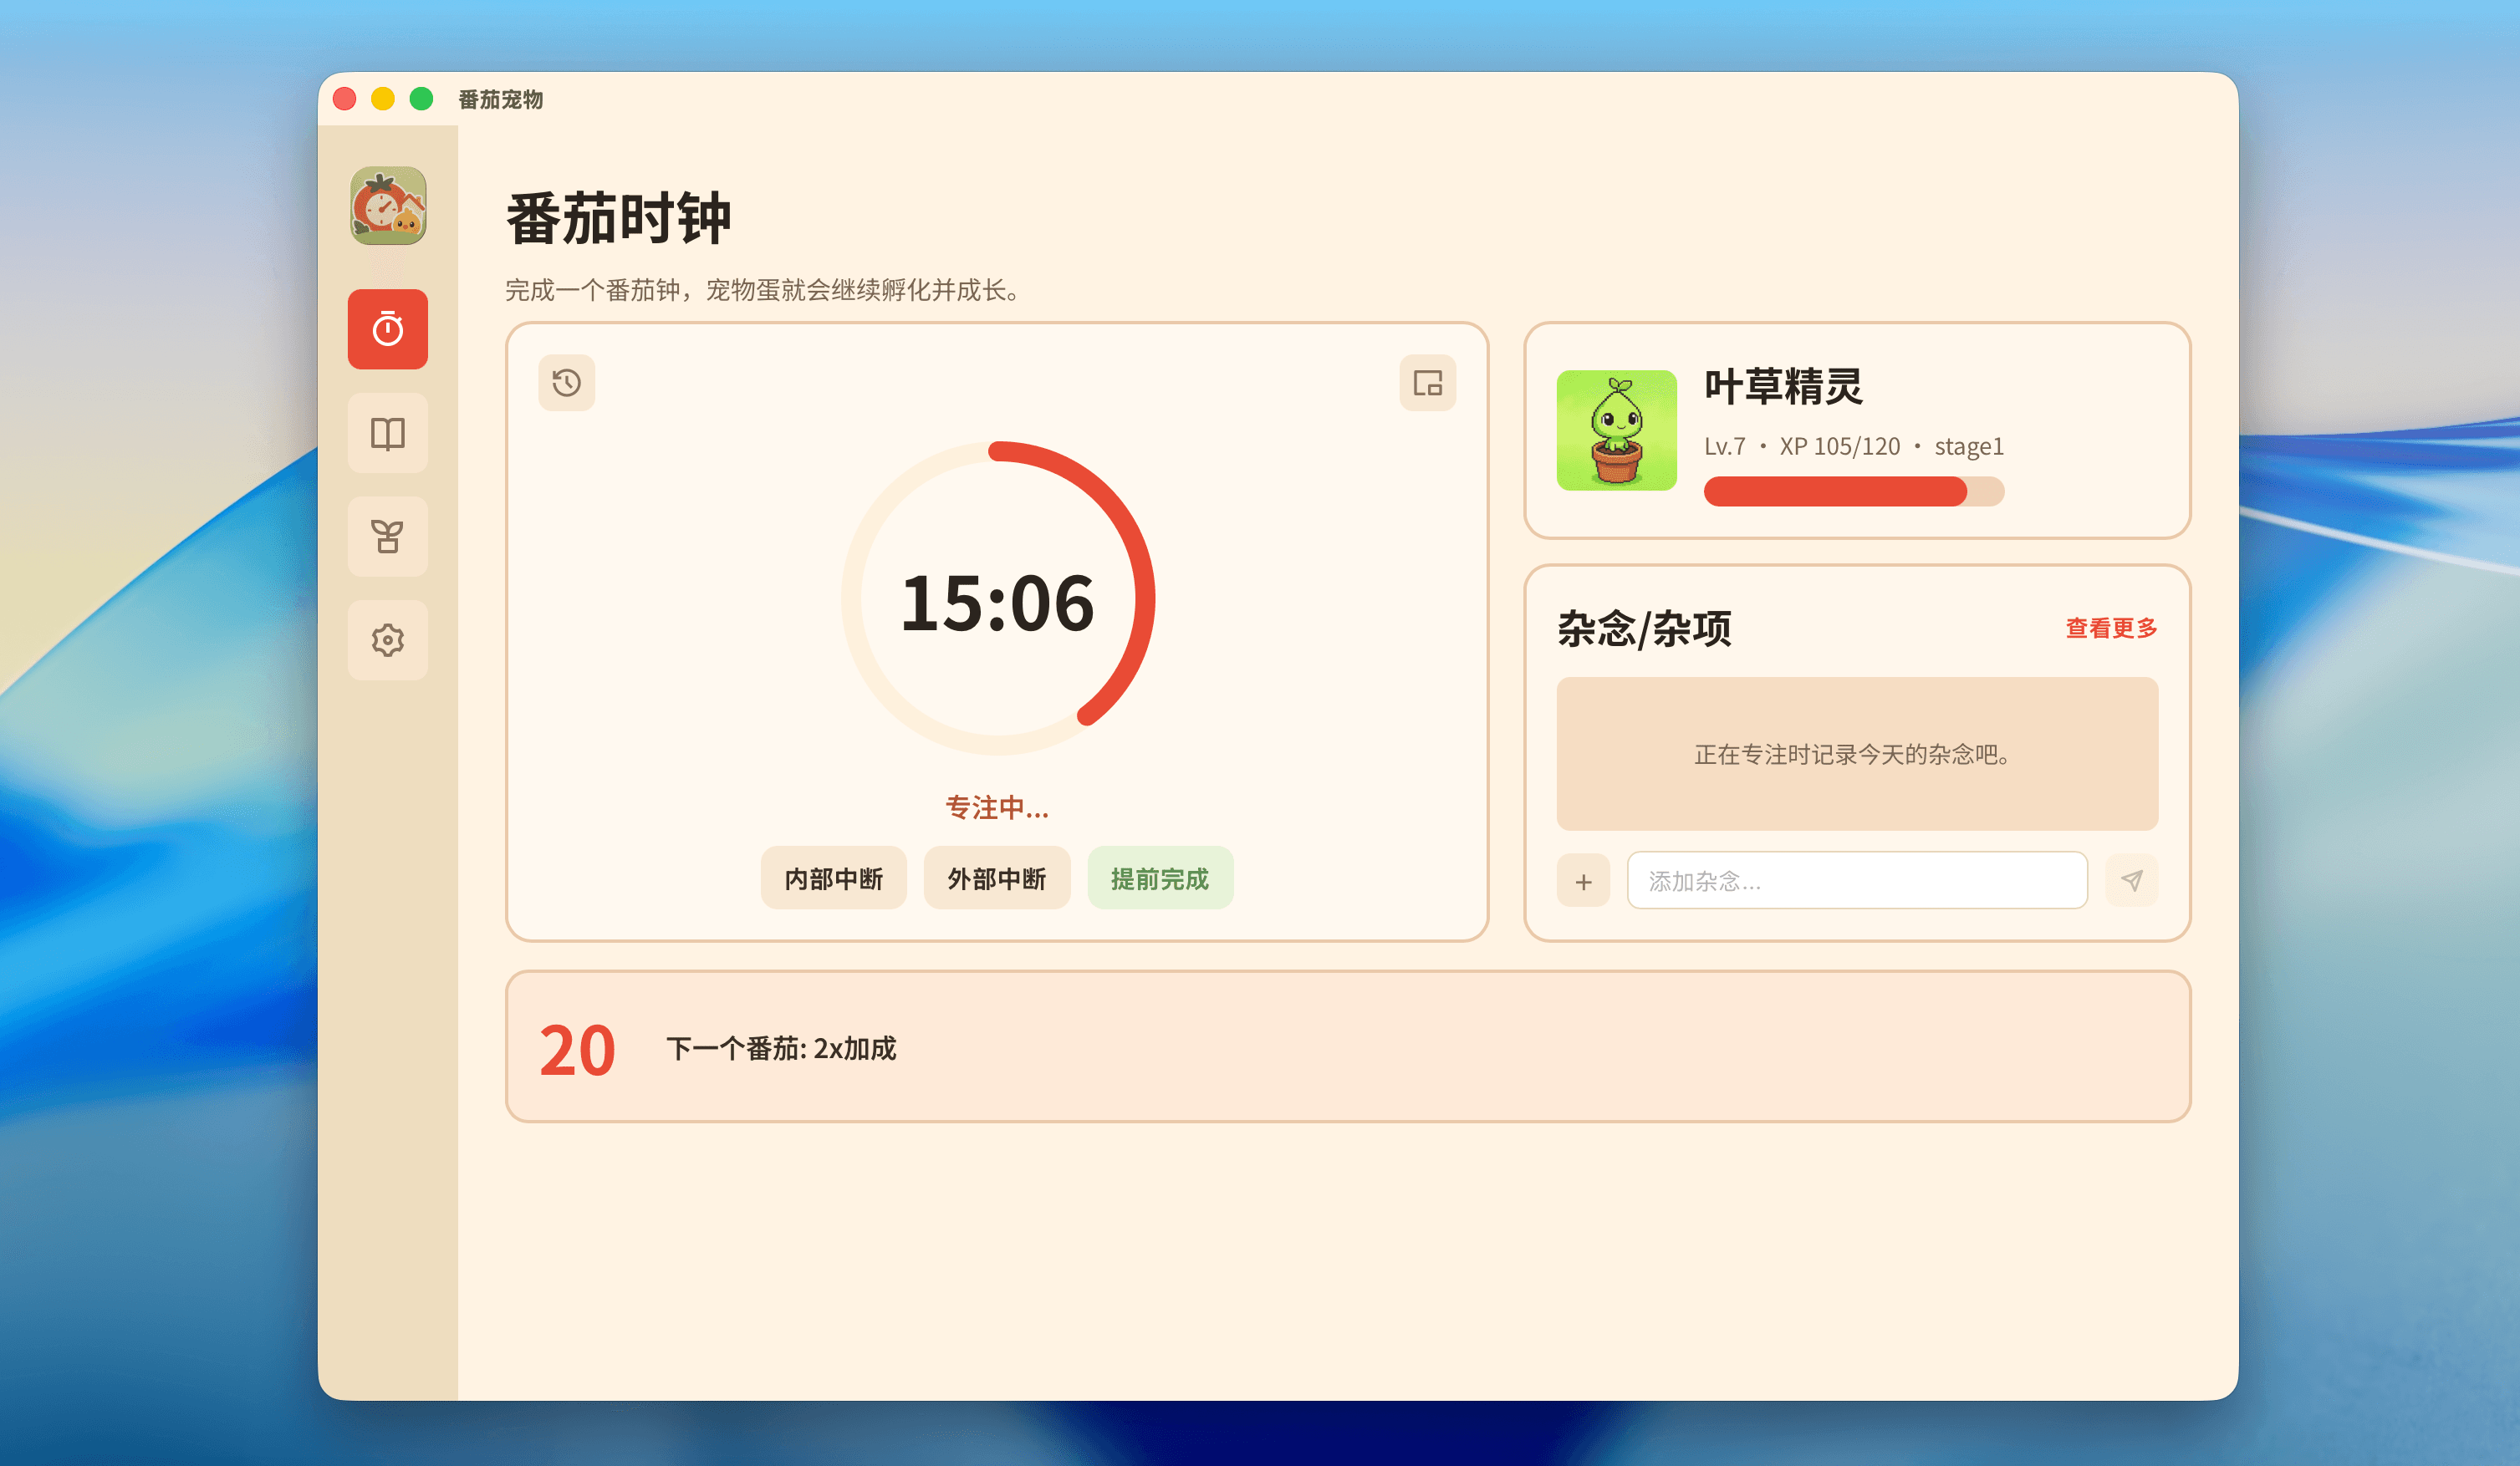Click the plus button beside distraction input
Viewport: 2520px width, 1466px height.
coord(1583,880)
